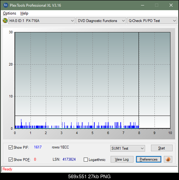Image resolution: width=179 pixels, height=180 pixels.
Task: Click the View Log button
Action: [122, 160]
